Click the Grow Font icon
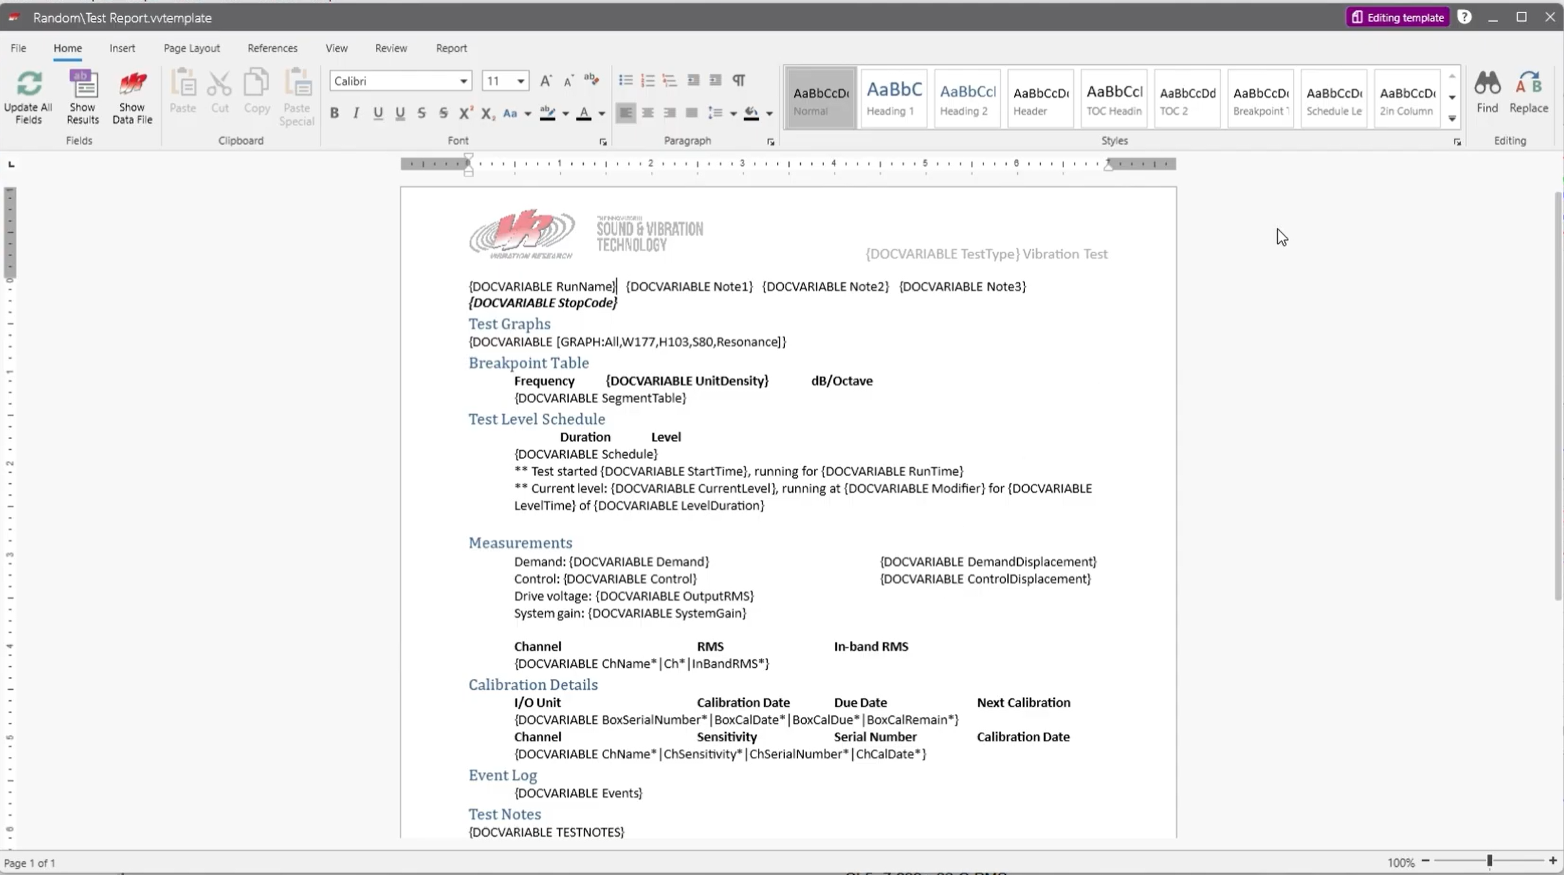Viewport: 1564px width, 875px height. pos(546,80)
